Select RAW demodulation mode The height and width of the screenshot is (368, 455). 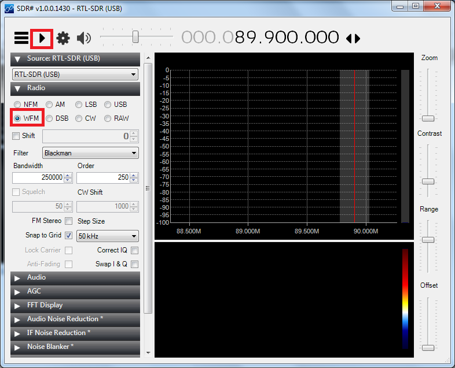(x=116, y=118)
